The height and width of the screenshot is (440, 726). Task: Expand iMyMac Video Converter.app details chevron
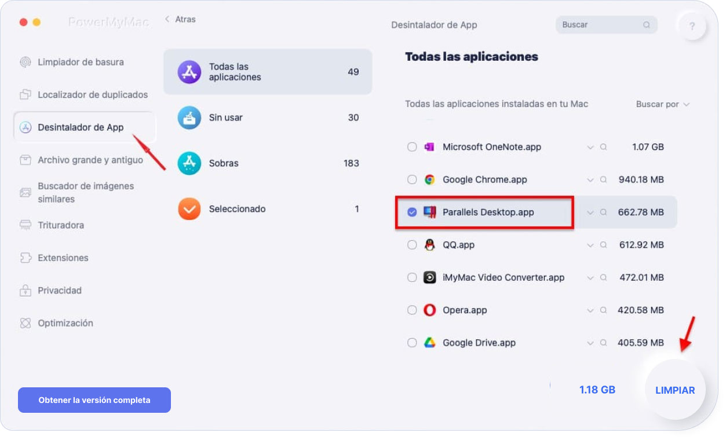[x=590, y=278]
